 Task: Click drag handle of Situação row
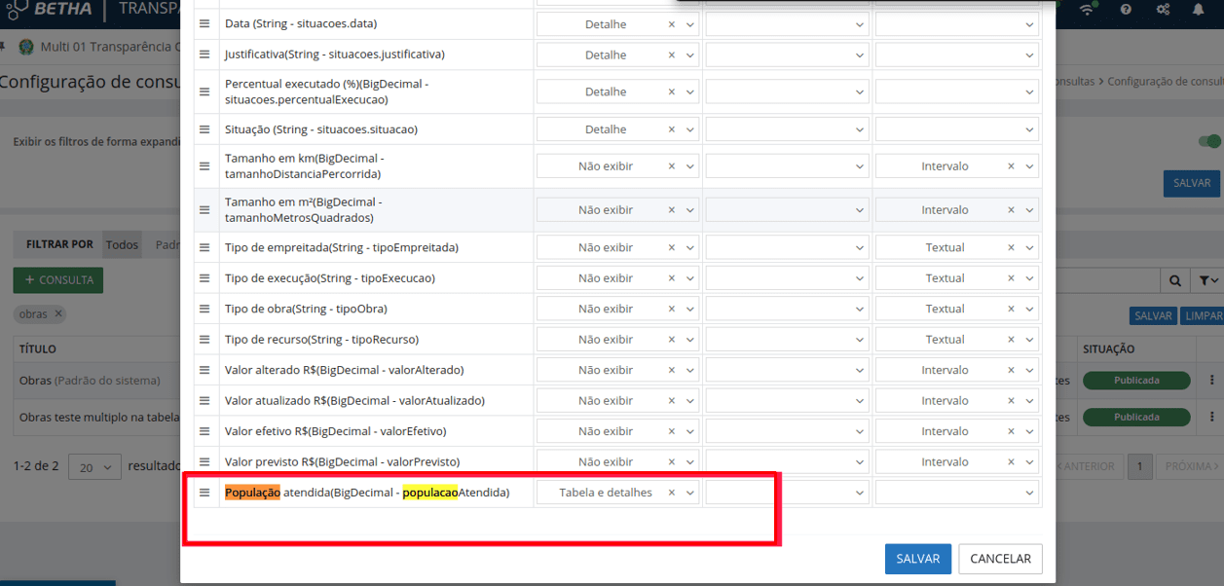[x=204, y=129]
